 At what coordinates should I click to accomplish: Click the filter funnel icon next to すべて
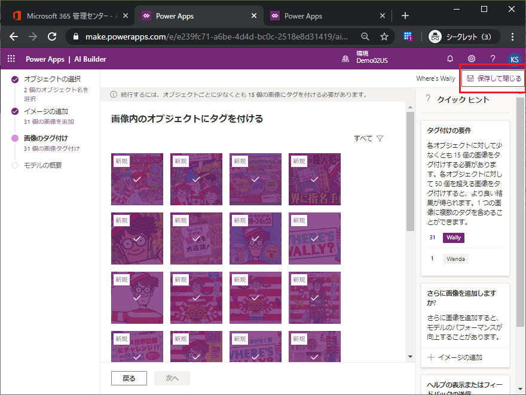(x=380, y=138)
